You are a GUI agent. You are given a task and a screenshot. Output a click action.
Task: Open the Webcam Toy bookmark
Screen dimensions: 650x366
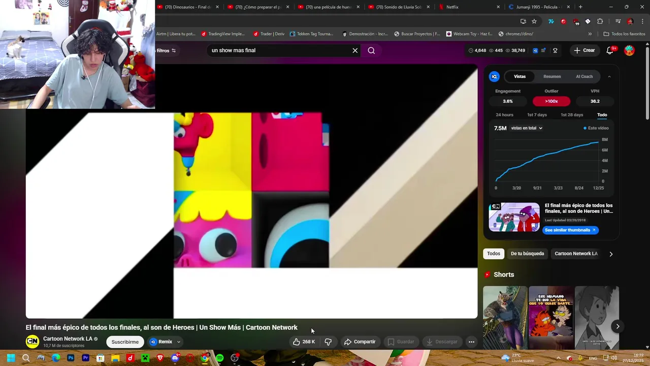click(x=469, y=34)
